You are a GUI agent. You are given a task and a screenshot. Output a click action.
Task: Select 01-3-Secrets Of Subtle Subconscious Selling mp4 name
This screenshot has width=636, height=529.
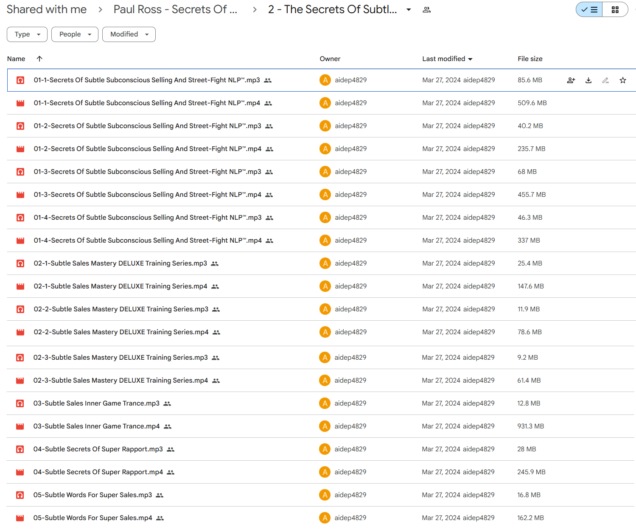click(x=148, y=195)
